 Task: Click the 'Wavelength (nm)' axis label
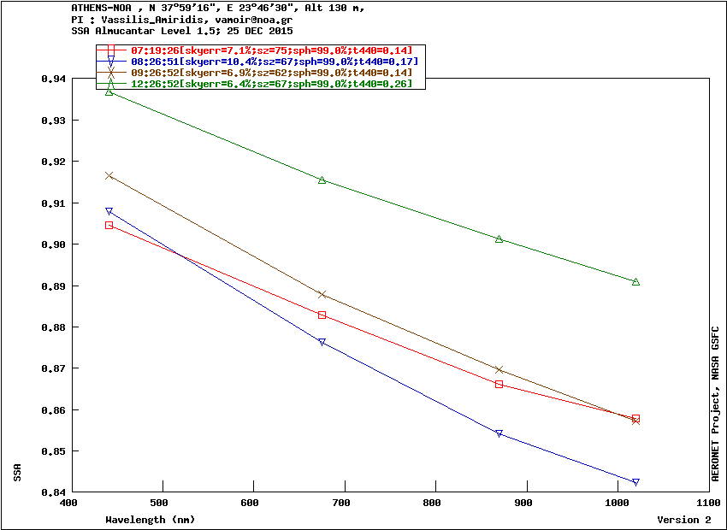click(x=151, y=520)
